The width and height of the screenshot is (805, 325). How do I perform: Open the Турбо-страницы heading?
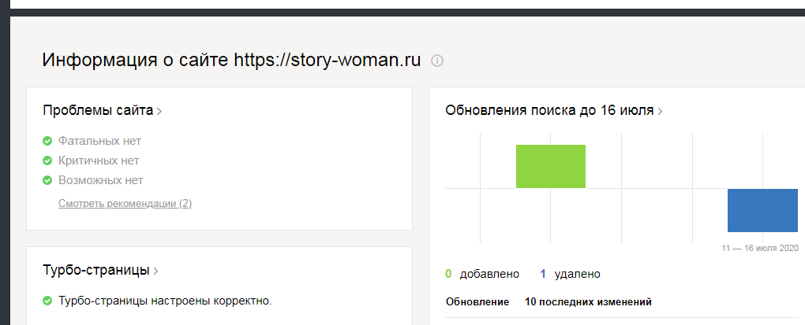pos(96,271)
